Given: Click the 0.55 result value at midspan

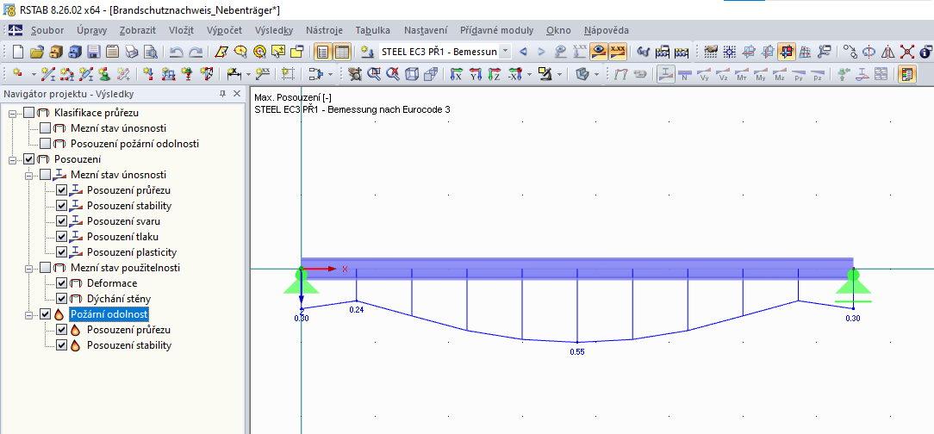Looking at the screenshot, I should (577, 352).
